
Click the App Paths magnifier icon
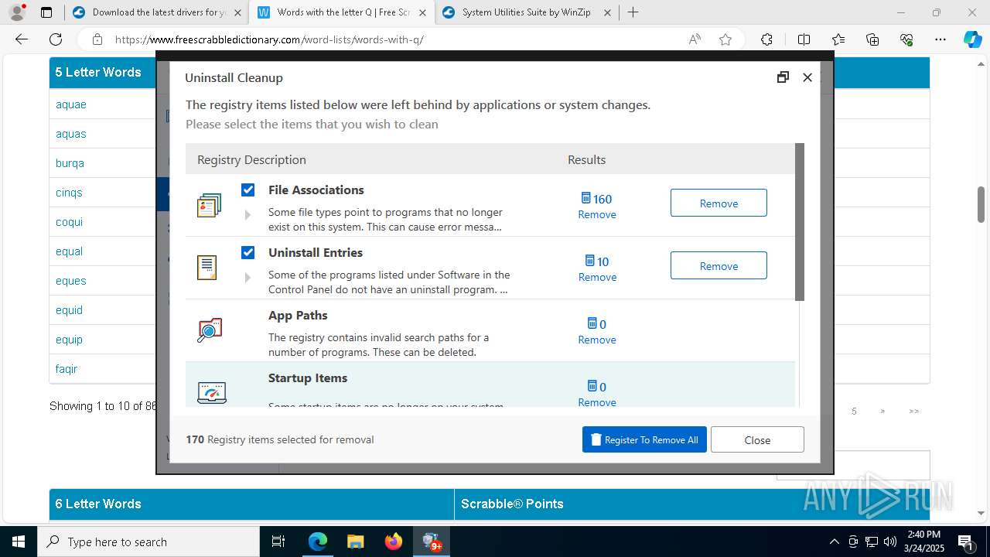(x=210, y=330)
